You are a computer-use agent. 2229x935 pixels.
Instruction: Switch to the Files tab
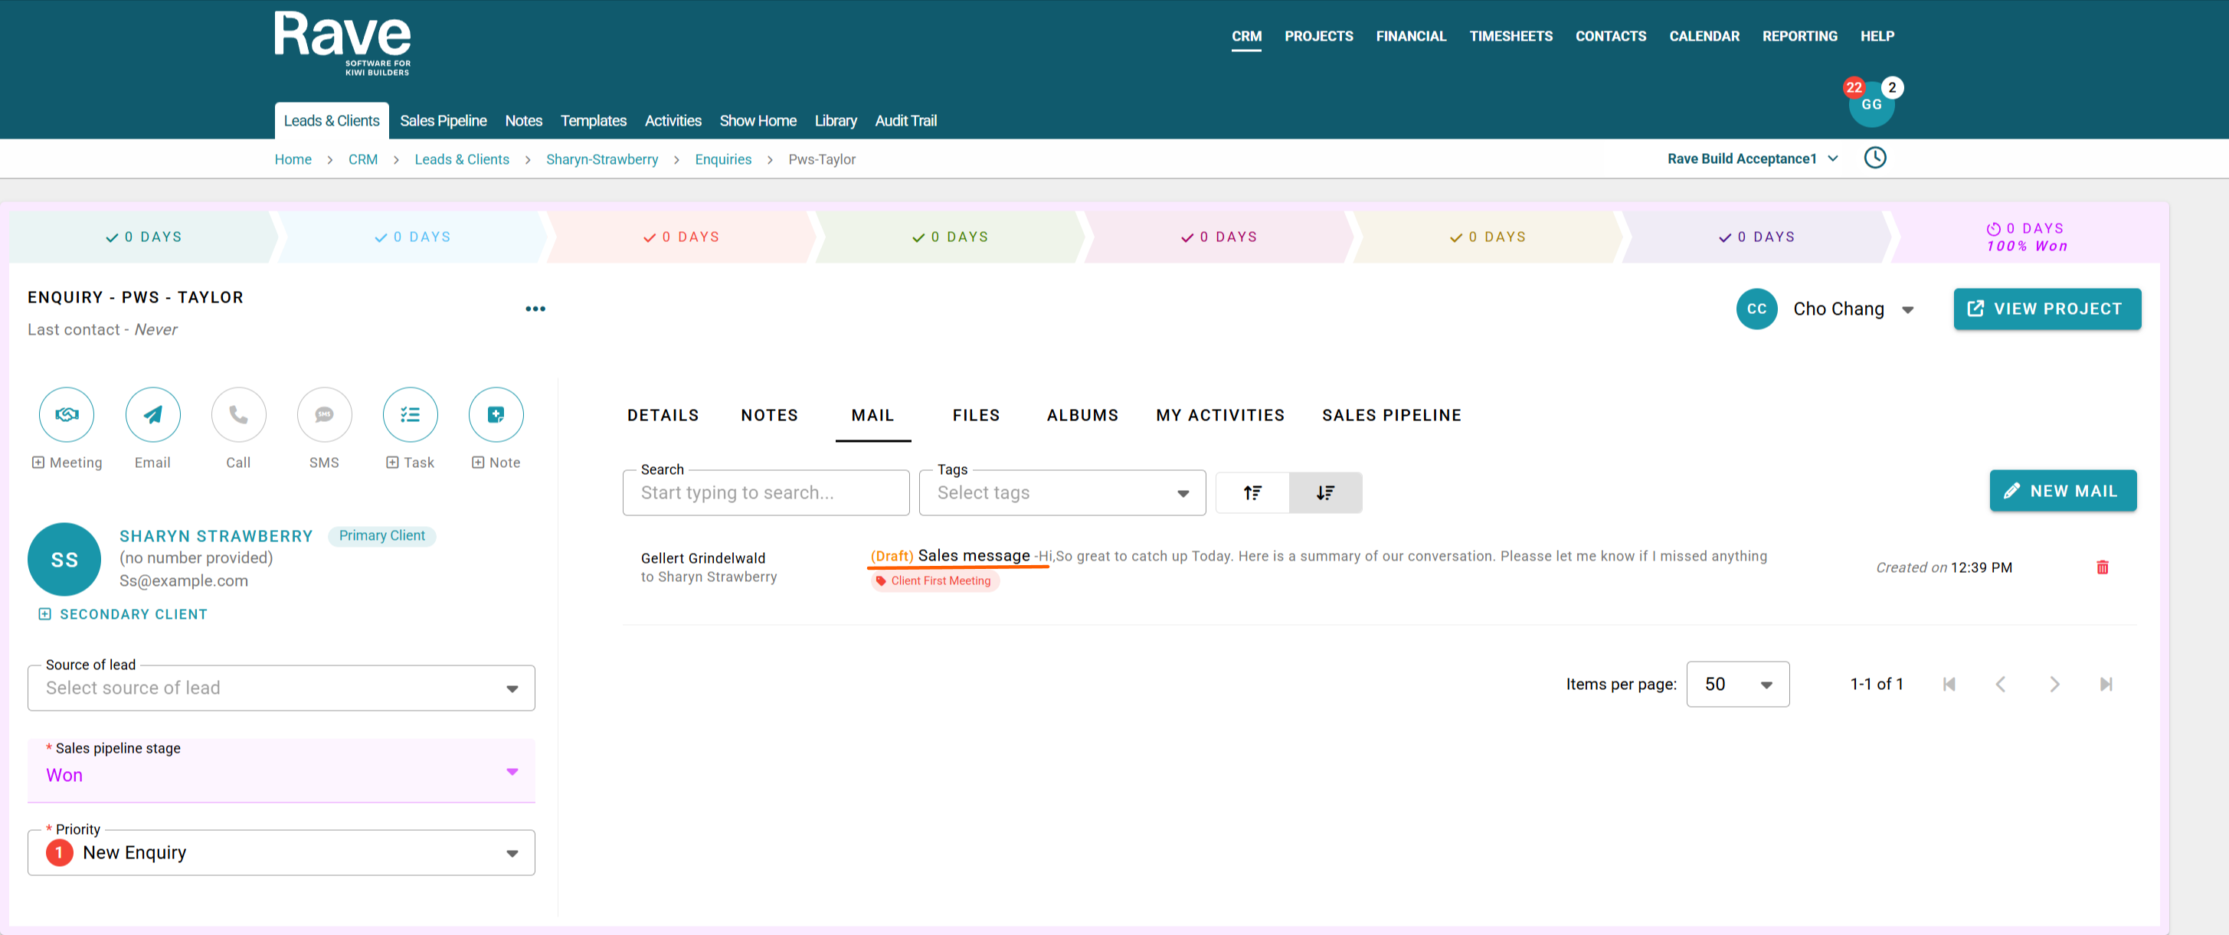coord(975,415)
